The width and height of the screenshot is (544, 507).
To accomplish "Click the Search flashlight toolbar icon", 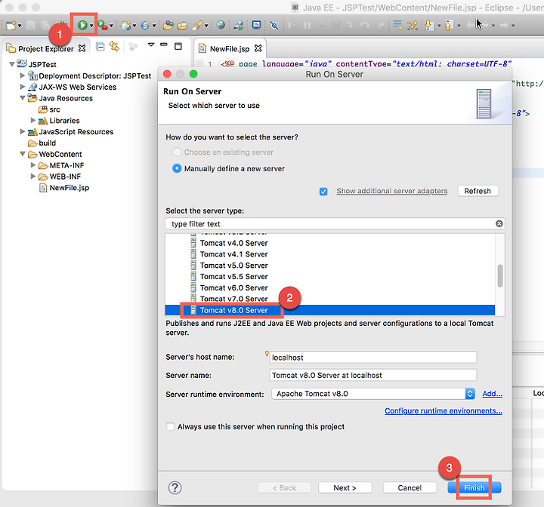I will pos(197,26).
